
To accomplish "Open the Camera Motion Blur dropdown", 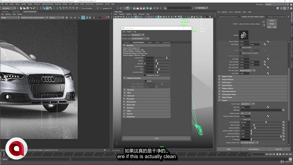I will coord(249,142).
